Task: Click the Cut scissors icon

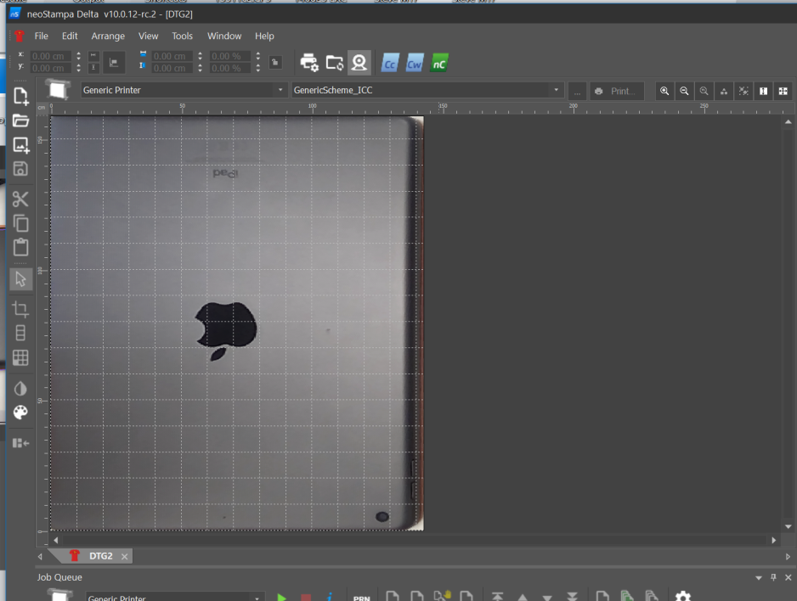Action: pos(20,199)
